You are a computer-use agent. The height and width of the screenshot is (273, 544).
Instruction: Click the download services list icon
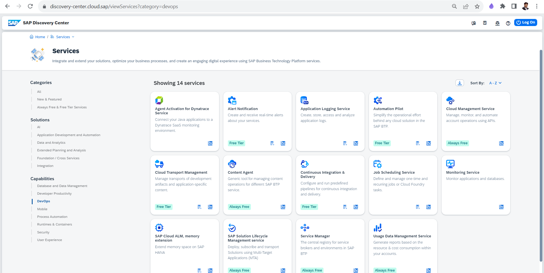click(459, 83)
